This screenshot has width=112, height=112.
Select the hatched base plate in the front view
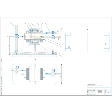point(35,53)
